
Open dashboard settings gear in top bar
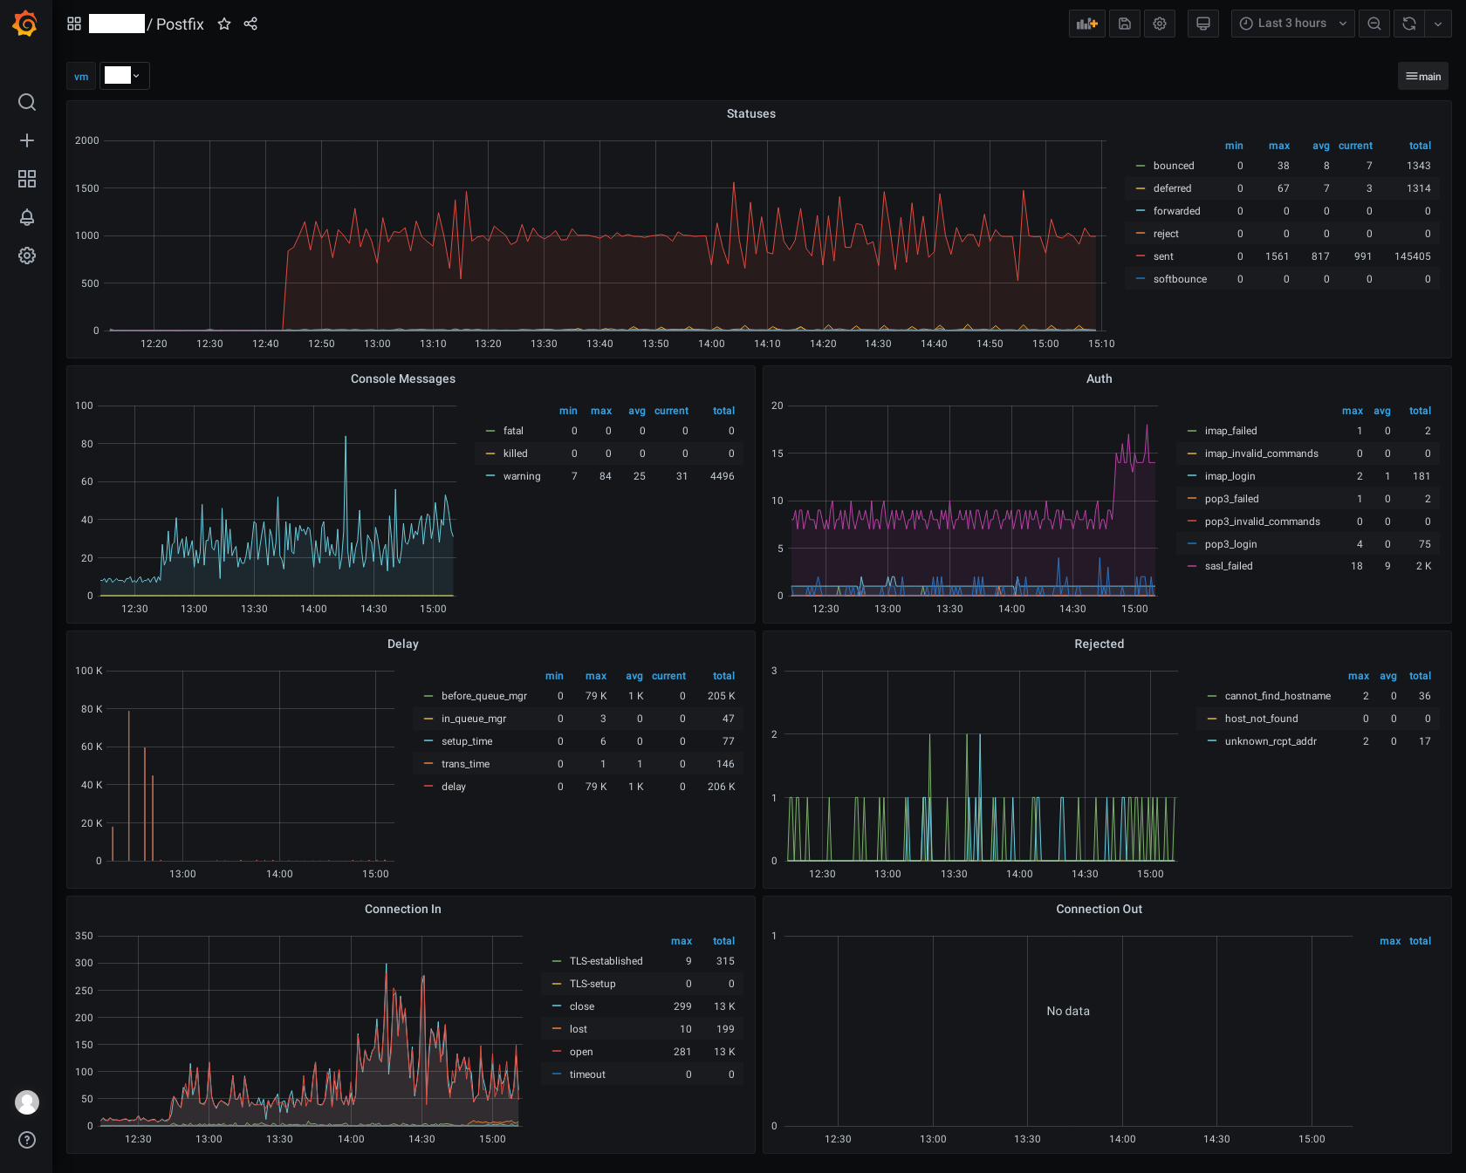[x=1160, y=24]
